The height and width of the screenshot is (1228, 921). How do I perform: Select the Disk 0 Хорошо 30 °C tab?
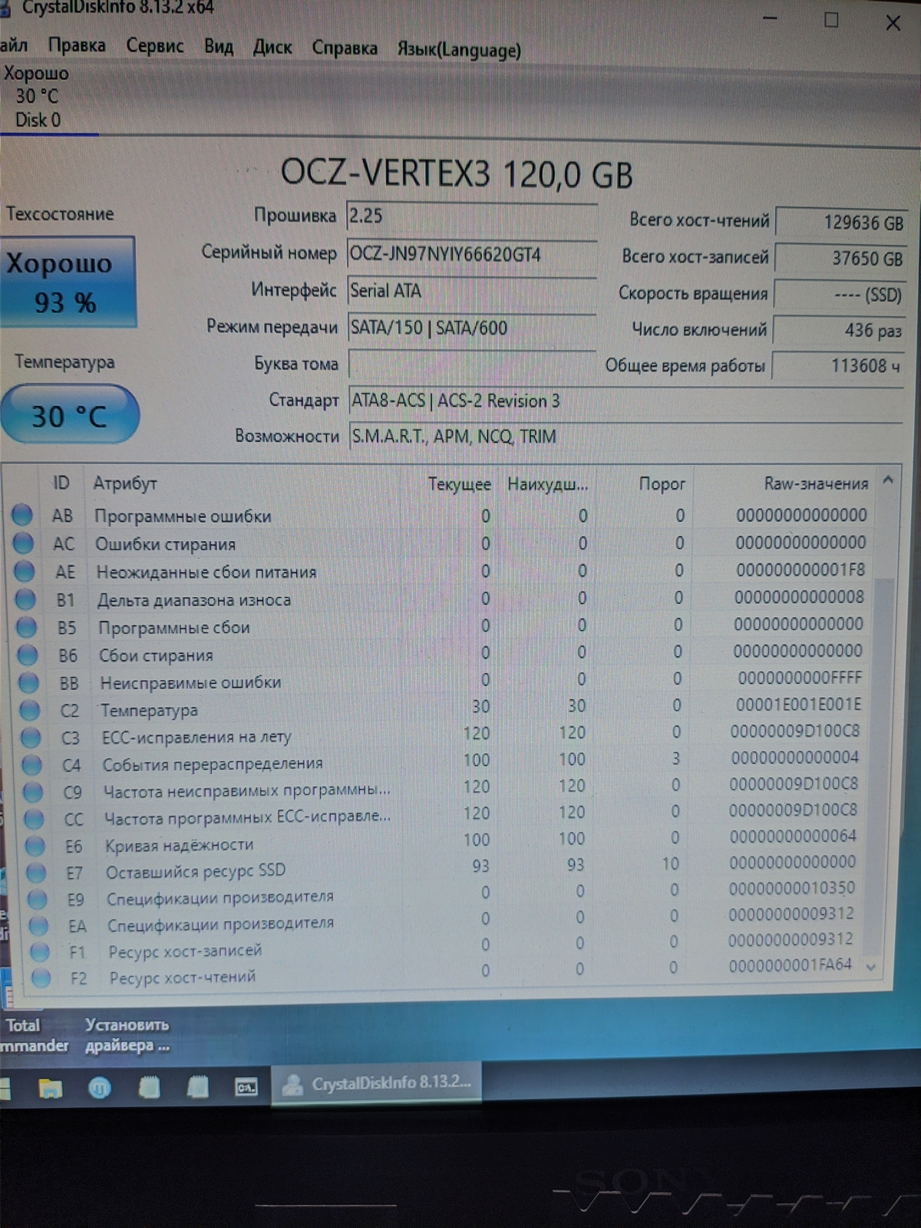[x=38, y=97]
